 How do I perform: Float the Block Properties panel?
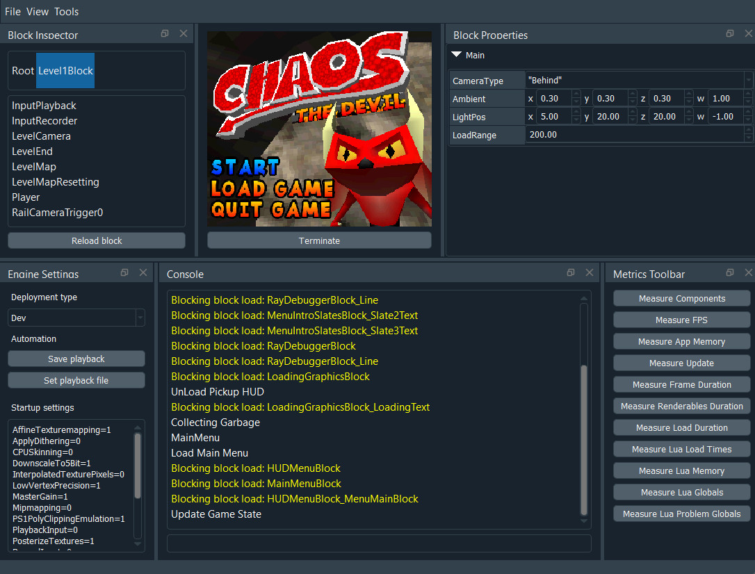click(730, 33)
